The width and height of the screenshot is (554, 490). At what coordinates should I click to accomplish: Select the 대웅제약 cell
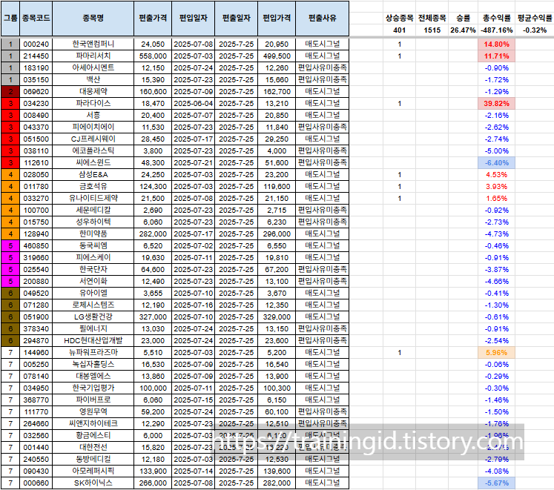coord(93,91)
